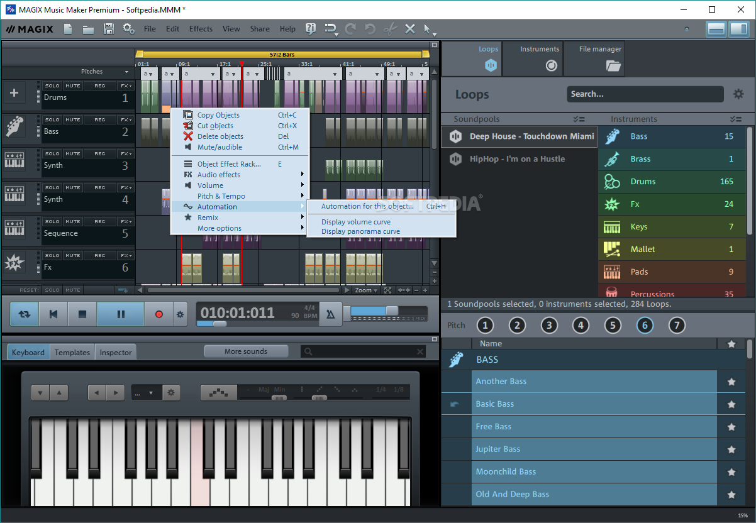Select Drums instrument category

(672, 182)
